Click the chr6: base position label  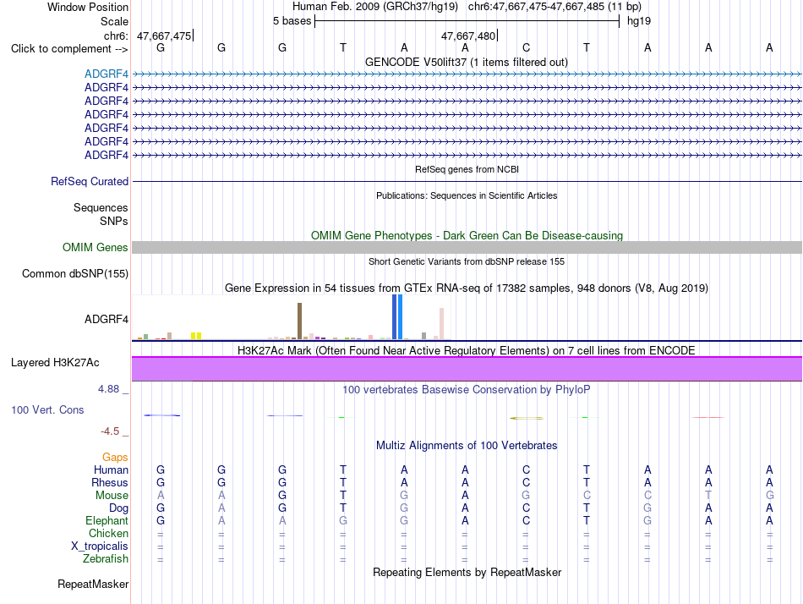[x=117, y=36]
